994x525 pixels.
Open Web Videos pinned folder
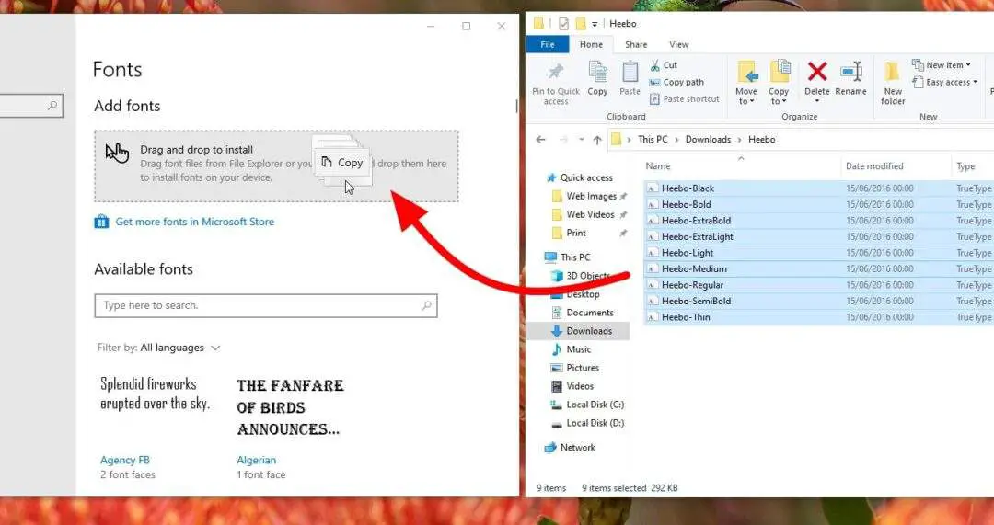590,214
